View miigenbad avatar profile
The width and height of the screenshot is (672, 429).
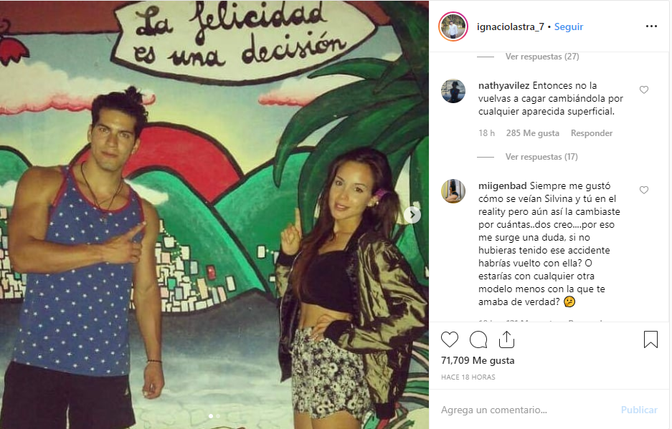pyautogui.click(x=453, y=191)
